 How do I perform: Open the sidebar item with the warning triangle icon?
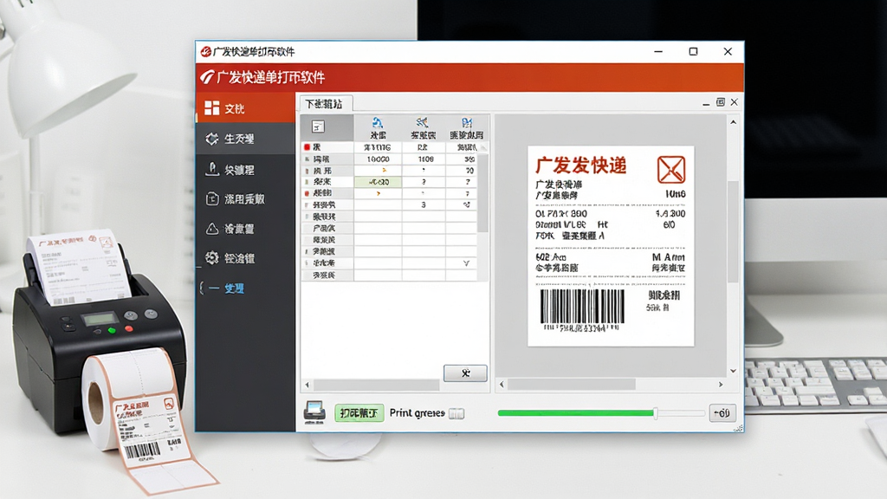tap(245, 229)
